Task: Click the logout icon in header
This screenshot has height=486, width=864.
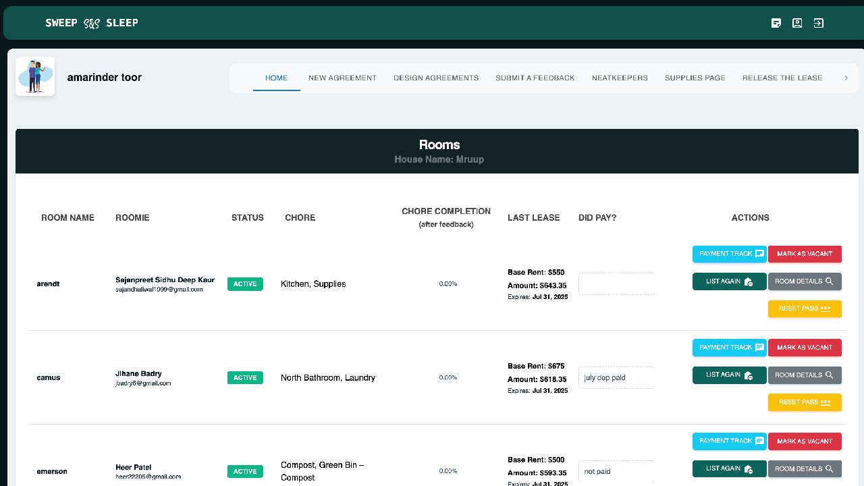Action: (818, 23)
